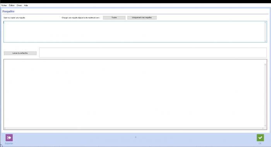Image resolution: width=271 pixels, height=147 pixels.
Task: Click the Exporter label text
Action: click(9, 144)
